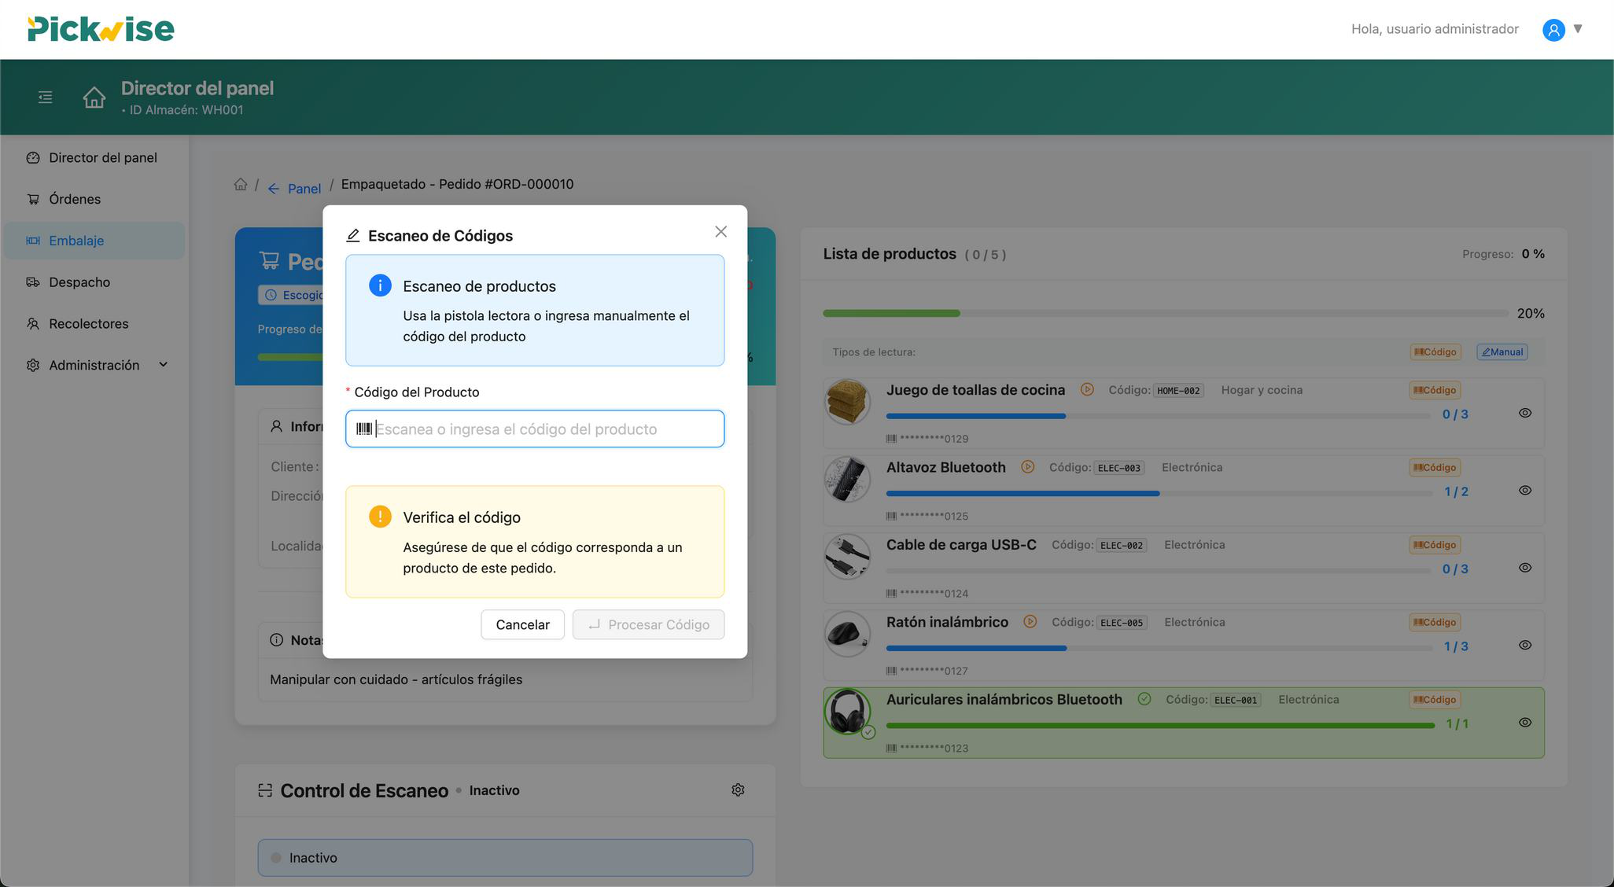The image size is (1614, 887).
Task: Click the Altavoz Bluetooth progress bar
Action: point(1158,494)
